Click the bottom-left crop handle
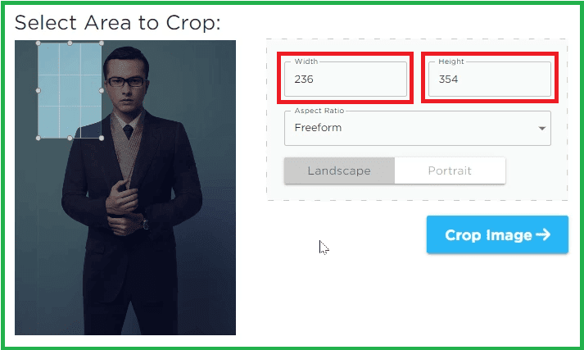Screen dimensions: 584x350 (38, 138)
